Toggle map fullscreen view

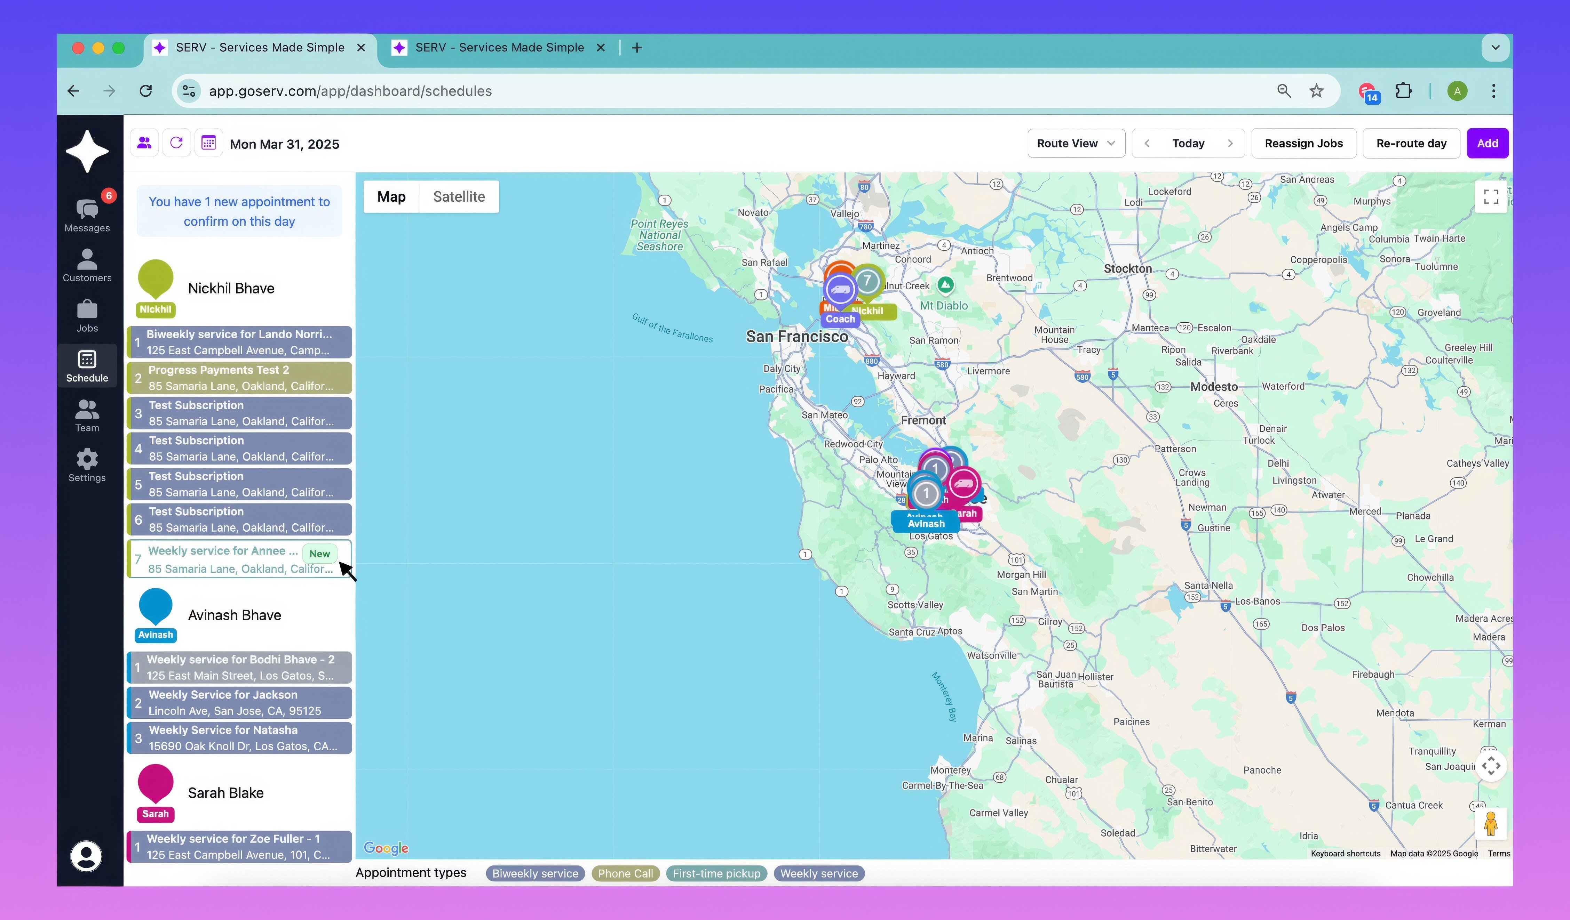[x=1490, y=197]
